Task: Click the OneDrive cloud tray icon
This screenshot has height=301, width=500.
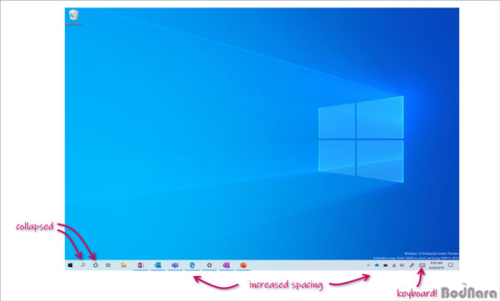Action: (x=377, y=265)
